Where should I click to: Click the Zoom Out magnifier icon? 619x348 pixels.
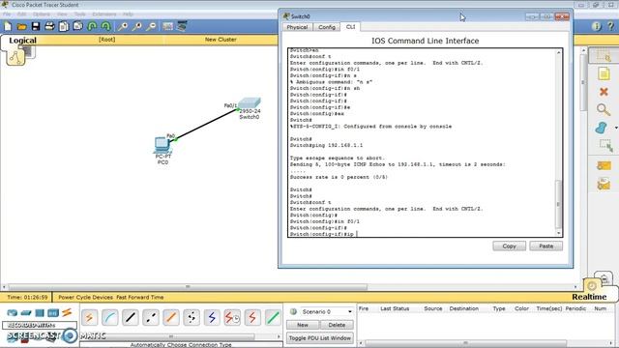click(x=151, y=26)
